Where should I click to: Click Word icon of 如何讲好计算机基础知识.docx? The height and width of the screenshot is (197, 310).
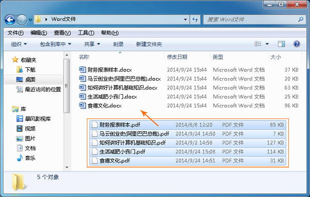pos(82,87)
